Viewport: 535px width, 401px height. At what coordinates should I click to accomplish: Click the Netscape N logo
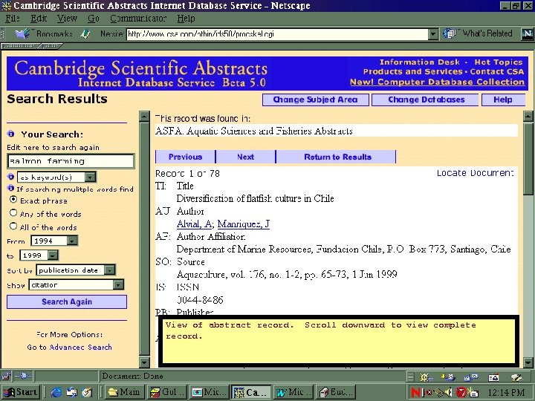[527, 33]
